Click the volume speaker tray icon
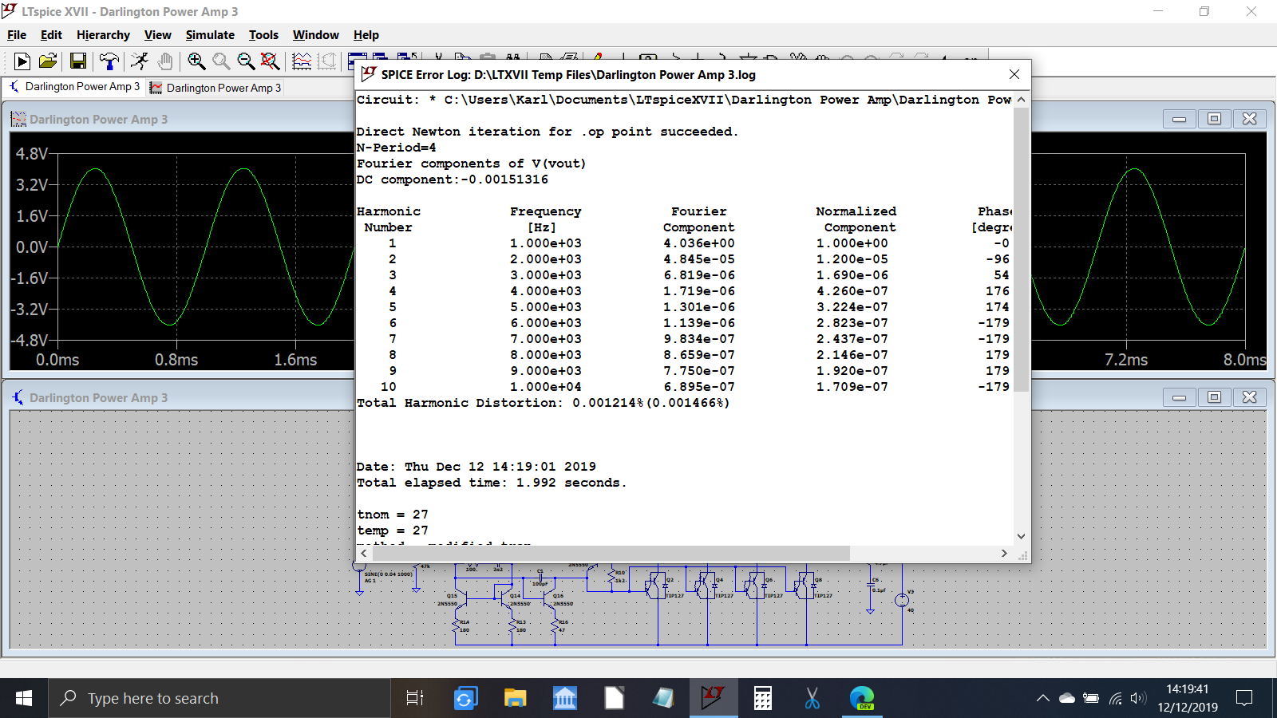Image resolution: width=1277 pixels, height=718 pixels. [x=1138, y=698]
